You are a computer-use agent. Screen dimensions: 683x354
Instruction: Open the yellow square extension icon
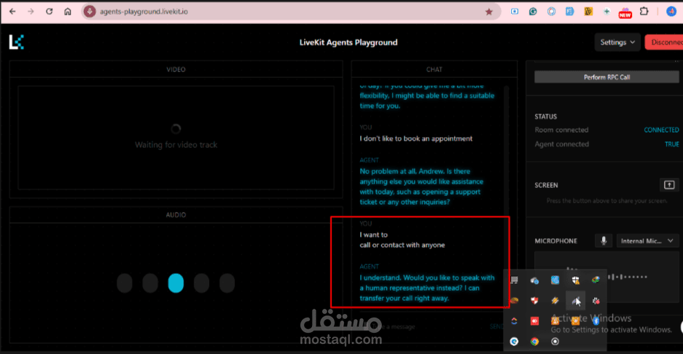[x=588, y=12]
